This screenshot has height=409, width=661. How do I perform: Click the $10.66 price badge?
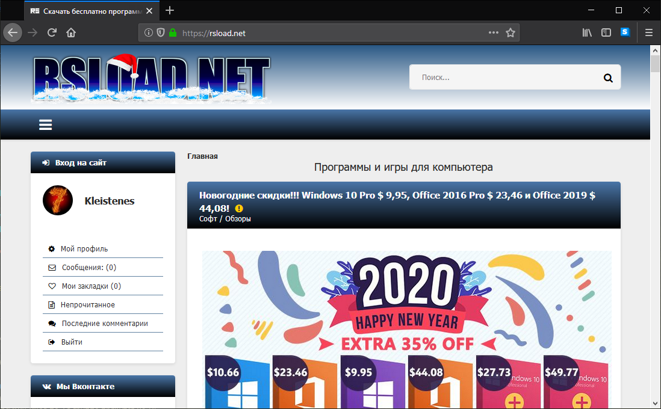tap(223, 372)
